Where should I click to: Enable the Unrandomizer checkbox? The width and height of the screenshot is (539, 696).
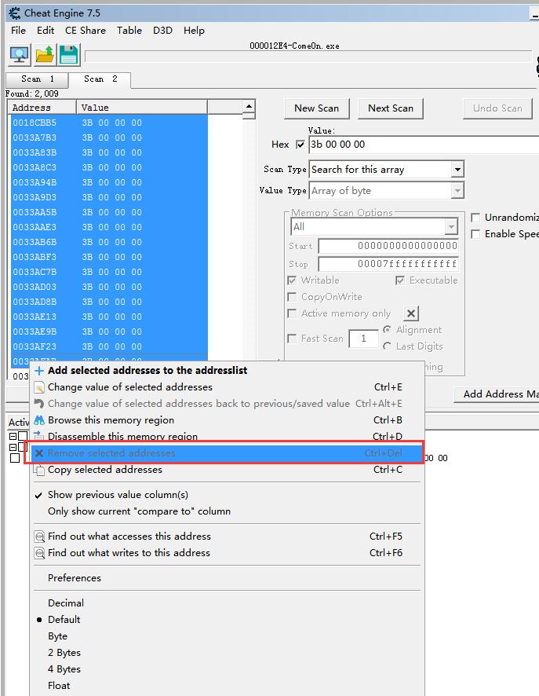point(475,218)
